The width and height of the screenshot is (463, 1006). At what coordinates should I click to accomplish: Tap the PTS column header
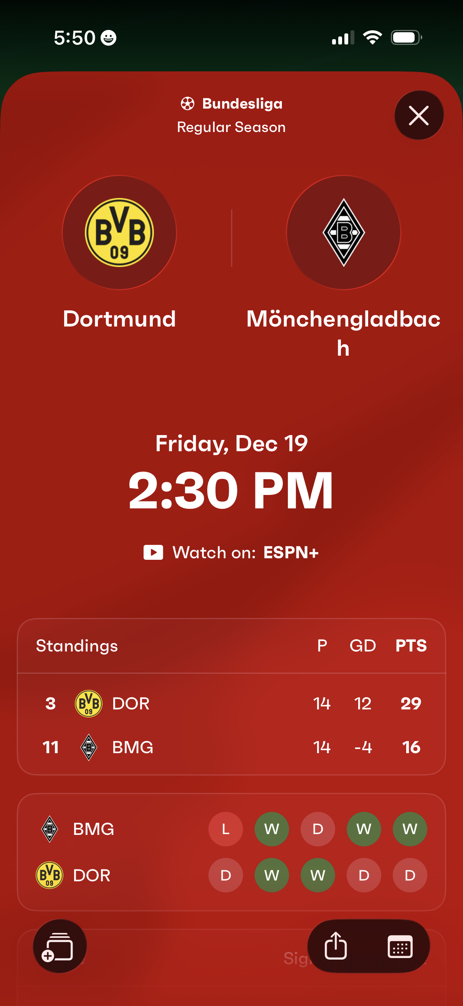[411, 646]
